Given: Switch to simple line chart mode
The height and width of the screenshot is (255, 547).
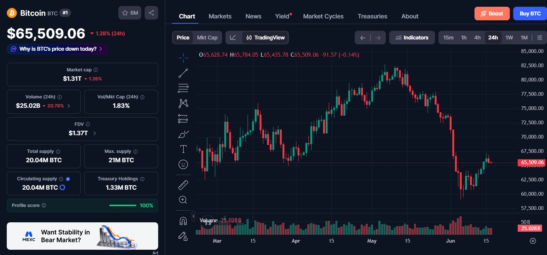Looking at the screenshot, I should point(233,38).
